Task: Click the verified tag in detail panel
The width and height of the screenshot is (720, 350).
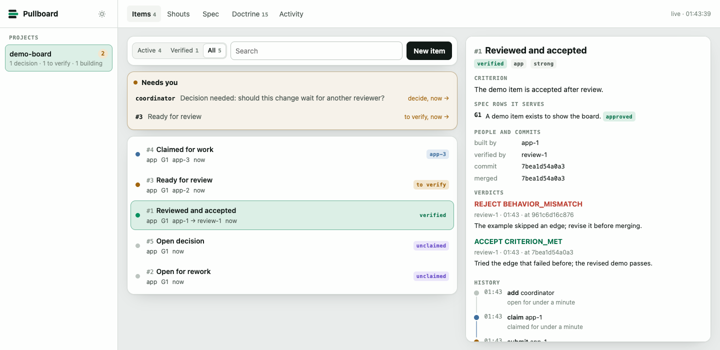Action: pos(490,64)
